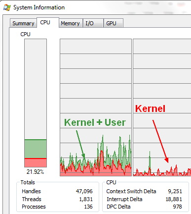The height and width of the screenshot is (214, 191).
Task: Click the System Information title text
Action: pos(39,7)
